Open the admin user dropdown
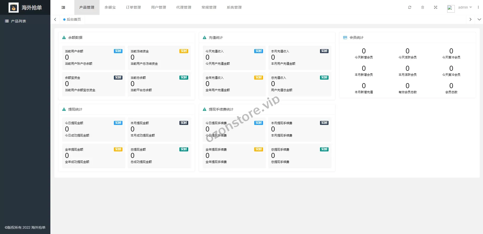 tap(465, 7)
